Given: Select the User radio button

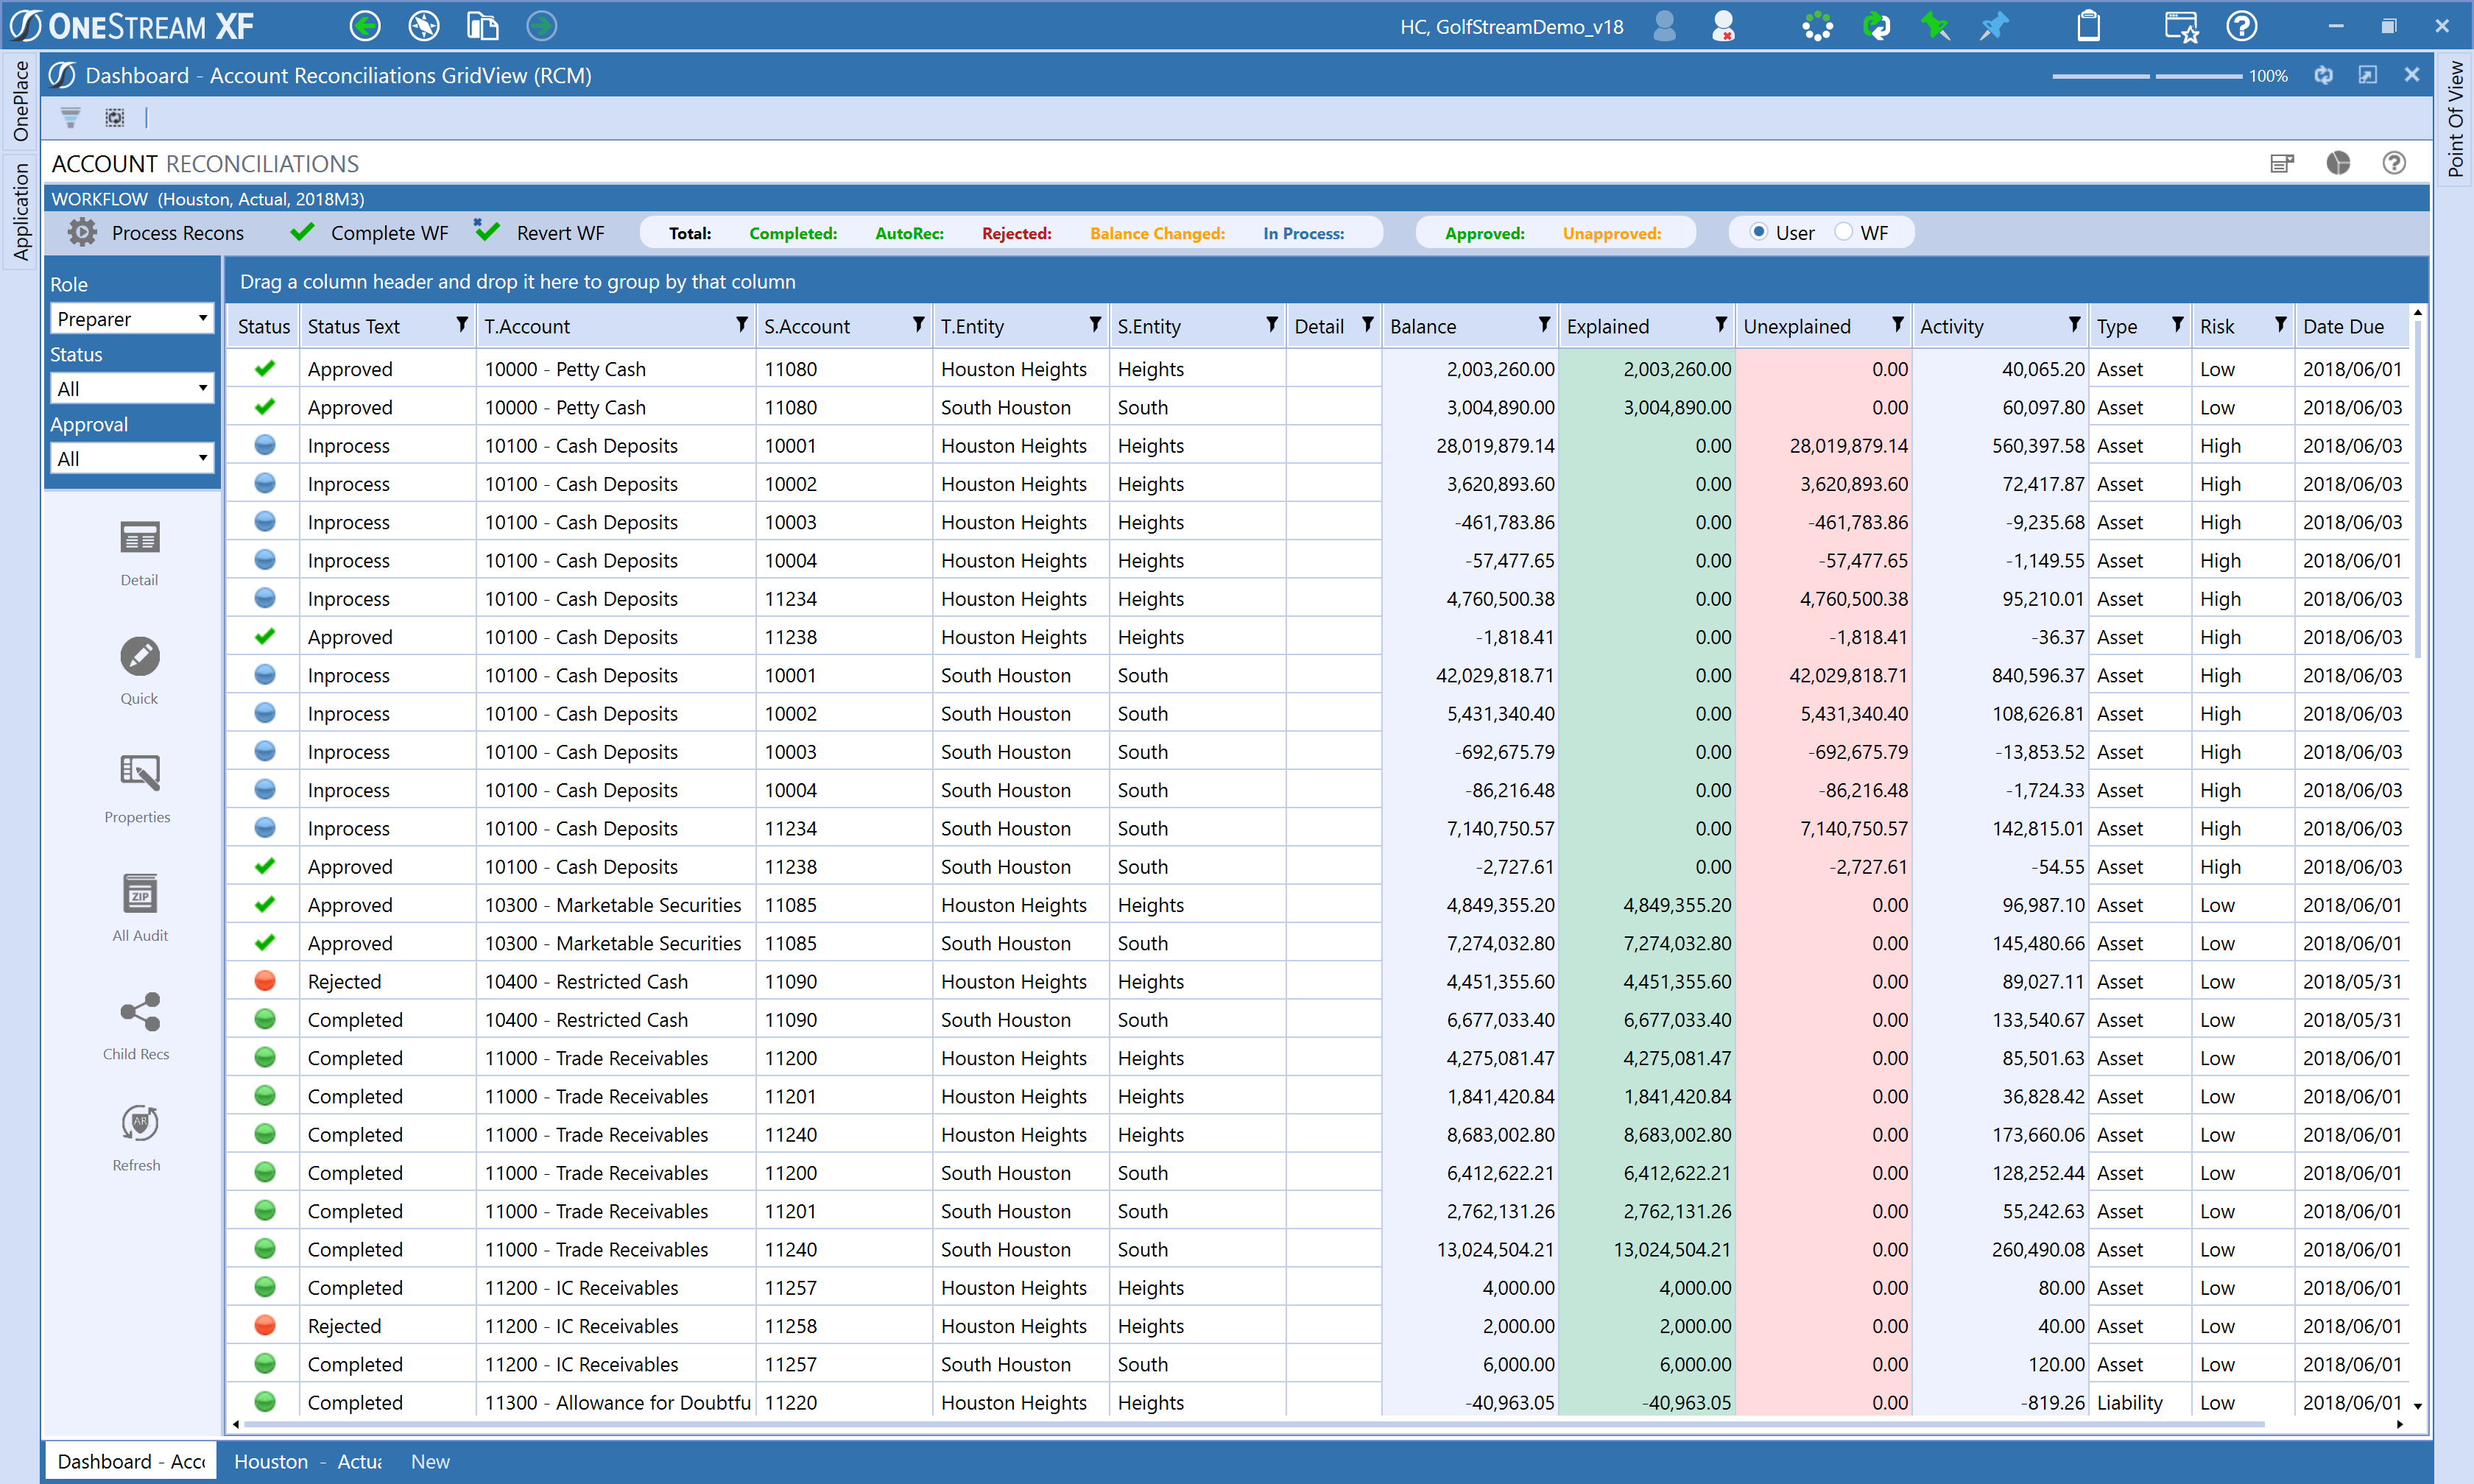Looking at the screenshot, I should pos(1758,232).
